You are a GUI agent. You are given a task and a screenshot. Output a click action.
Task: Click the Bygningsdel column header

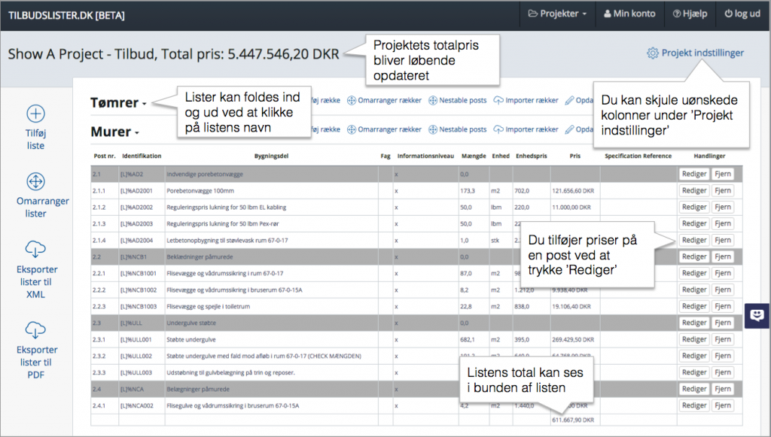271,156
